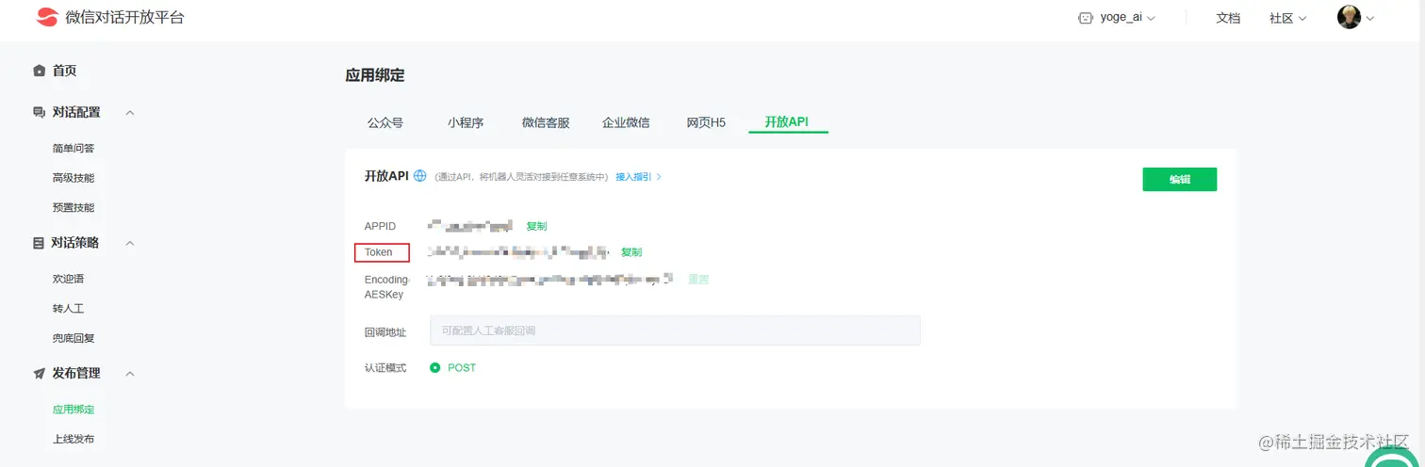The width and height of the screenshot is (1425, 467).
Task: Click the robot icon next to yoge_ai
Action: [1086, 18]
